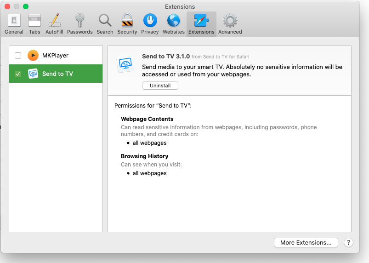369x263 pixels.
Task: Click the Send to TV 3.1.0 title
Action: (x=166, y=56)
